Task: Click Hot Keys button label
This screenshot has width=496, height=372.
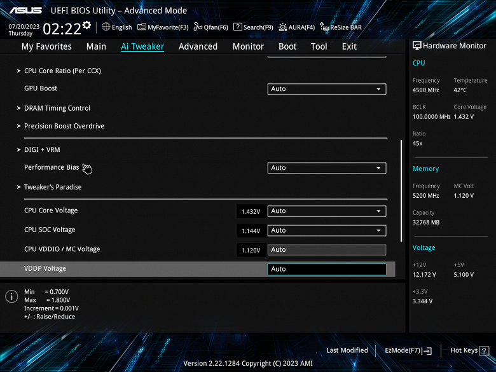Action: click(x=464, y=350)
